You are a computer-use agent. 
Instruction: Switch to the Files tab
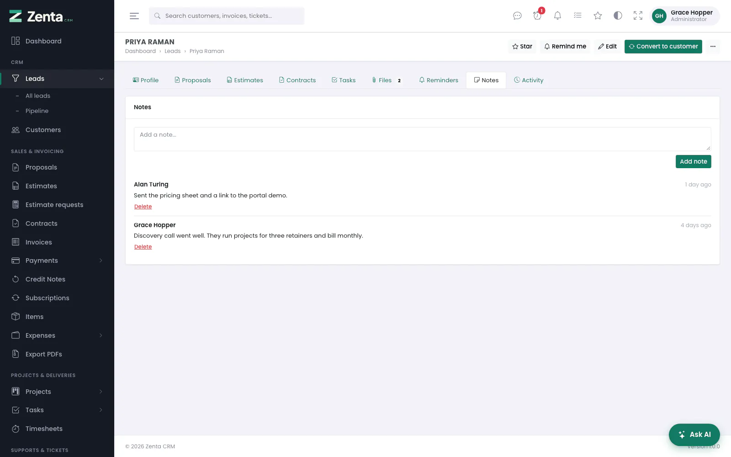point(387,80)
